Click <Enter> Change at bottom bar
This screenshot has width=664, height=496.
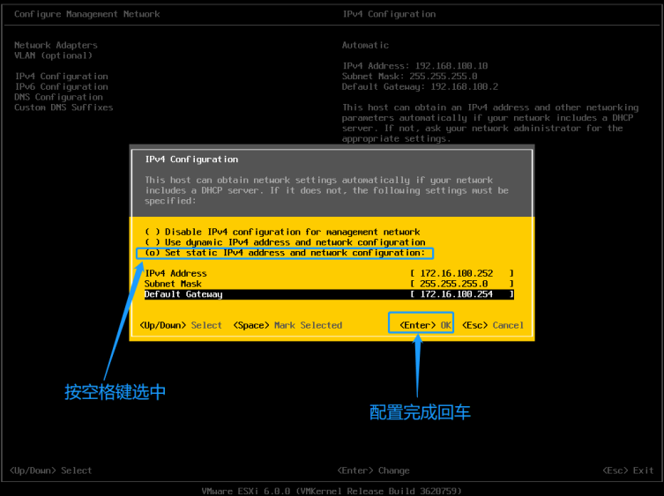pyautogui.click(x=373, y=470)
